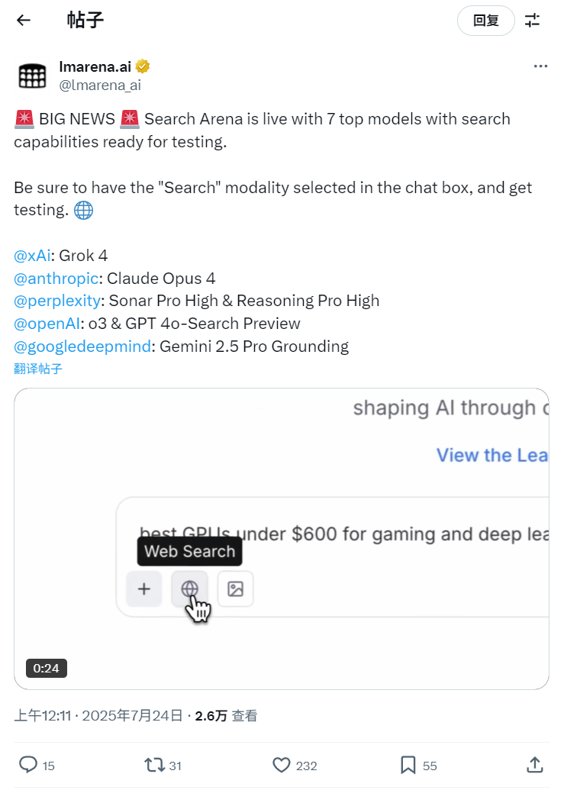
Task: Open the @googledeepmind mention link
Action: (82, 347)
